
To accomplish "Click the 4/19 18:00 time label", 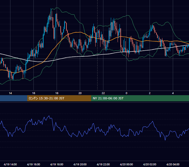I will 57,164.
